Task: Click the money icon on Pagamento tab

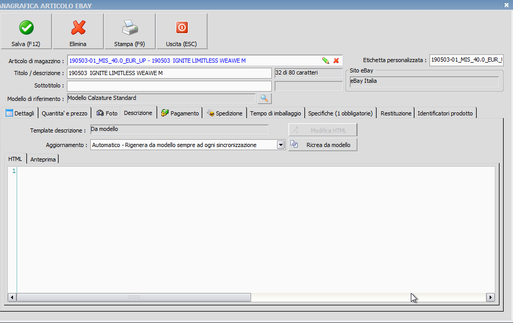Action: point(164,113)
